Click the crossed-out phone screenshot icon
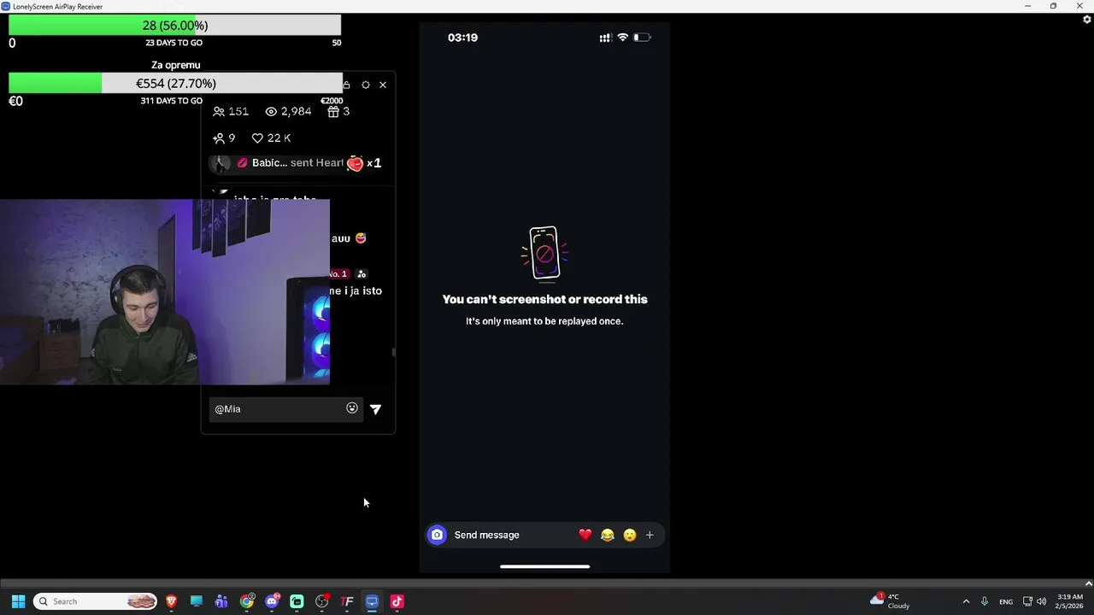Screen dimensions: 1094x615 pyautogui.click(x=544, y=253)
